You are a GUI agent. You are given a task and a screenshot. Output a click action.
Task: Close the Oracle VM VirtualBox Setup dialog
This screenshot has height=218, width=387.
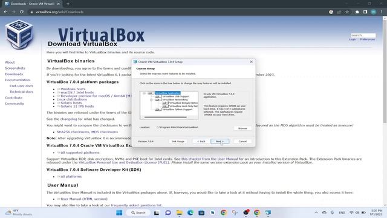tap(252, 62)
